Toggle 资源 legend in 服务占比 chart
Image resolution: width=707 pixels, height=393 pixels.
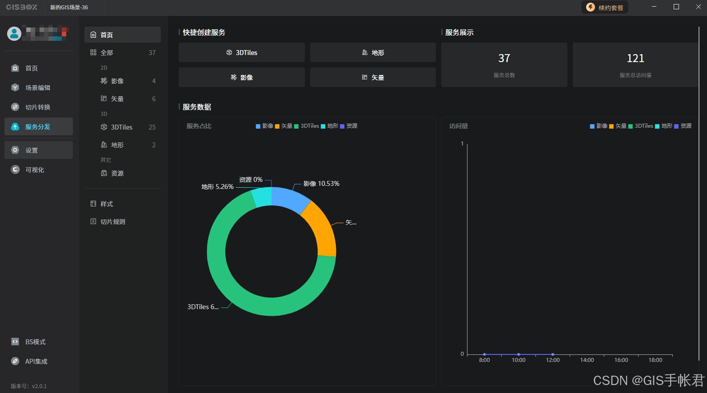pos(349,126)
